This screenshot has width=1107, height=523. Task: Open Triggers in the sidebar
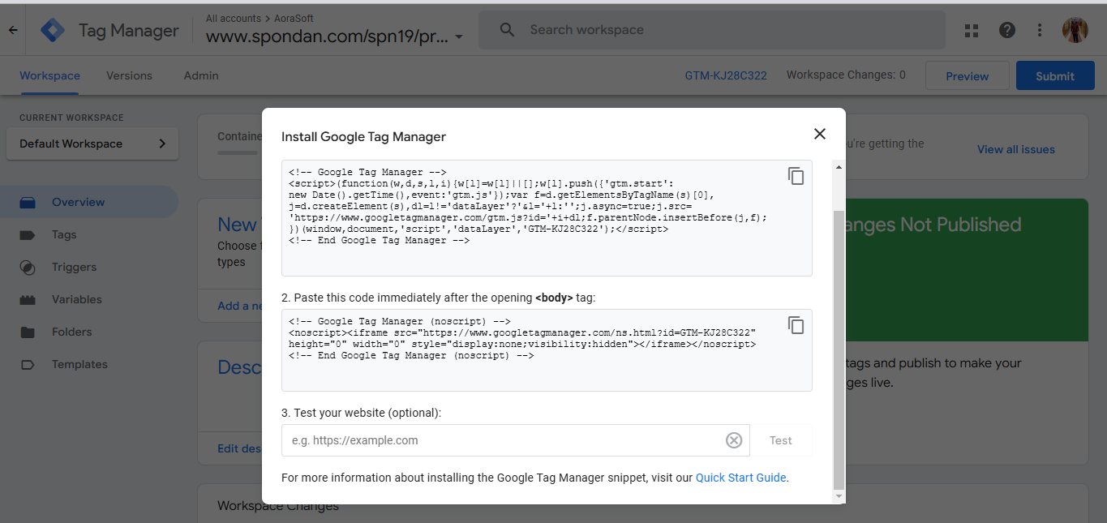(74, 267)
